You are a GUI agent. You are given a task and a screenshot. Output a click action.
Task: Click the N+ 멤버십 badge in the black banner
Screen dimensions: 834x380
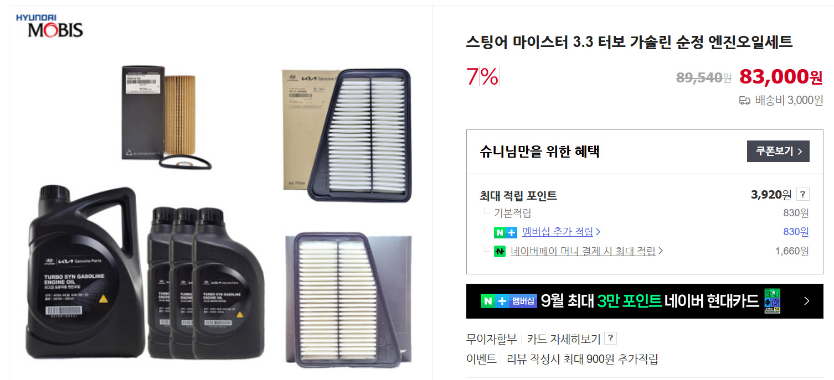[509, 301]
